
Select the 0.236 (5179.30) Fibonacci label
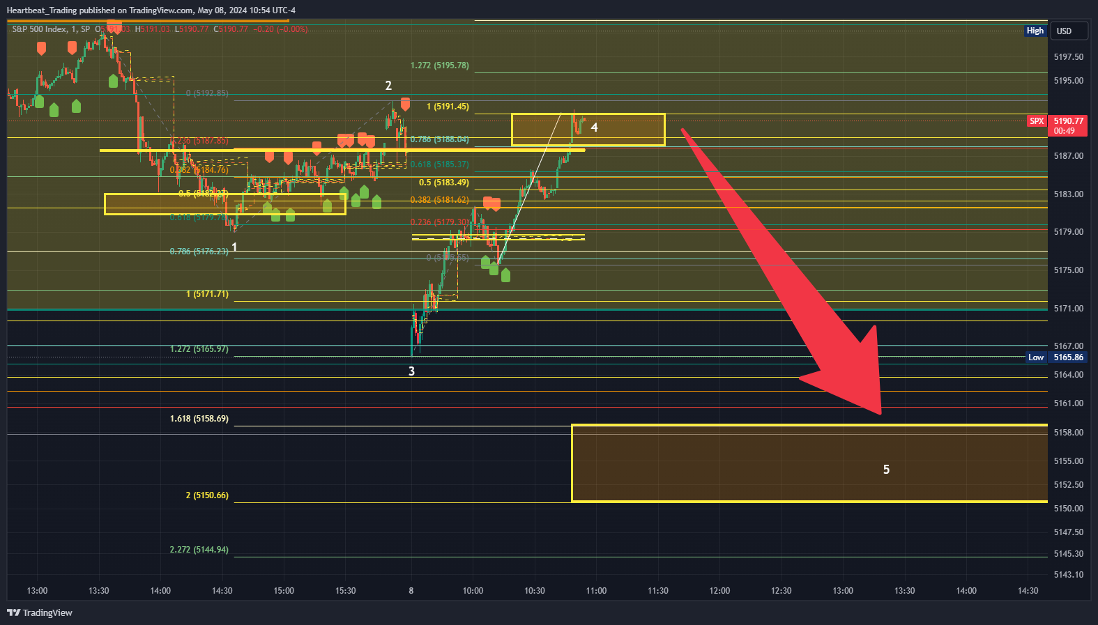click(440, 222)
